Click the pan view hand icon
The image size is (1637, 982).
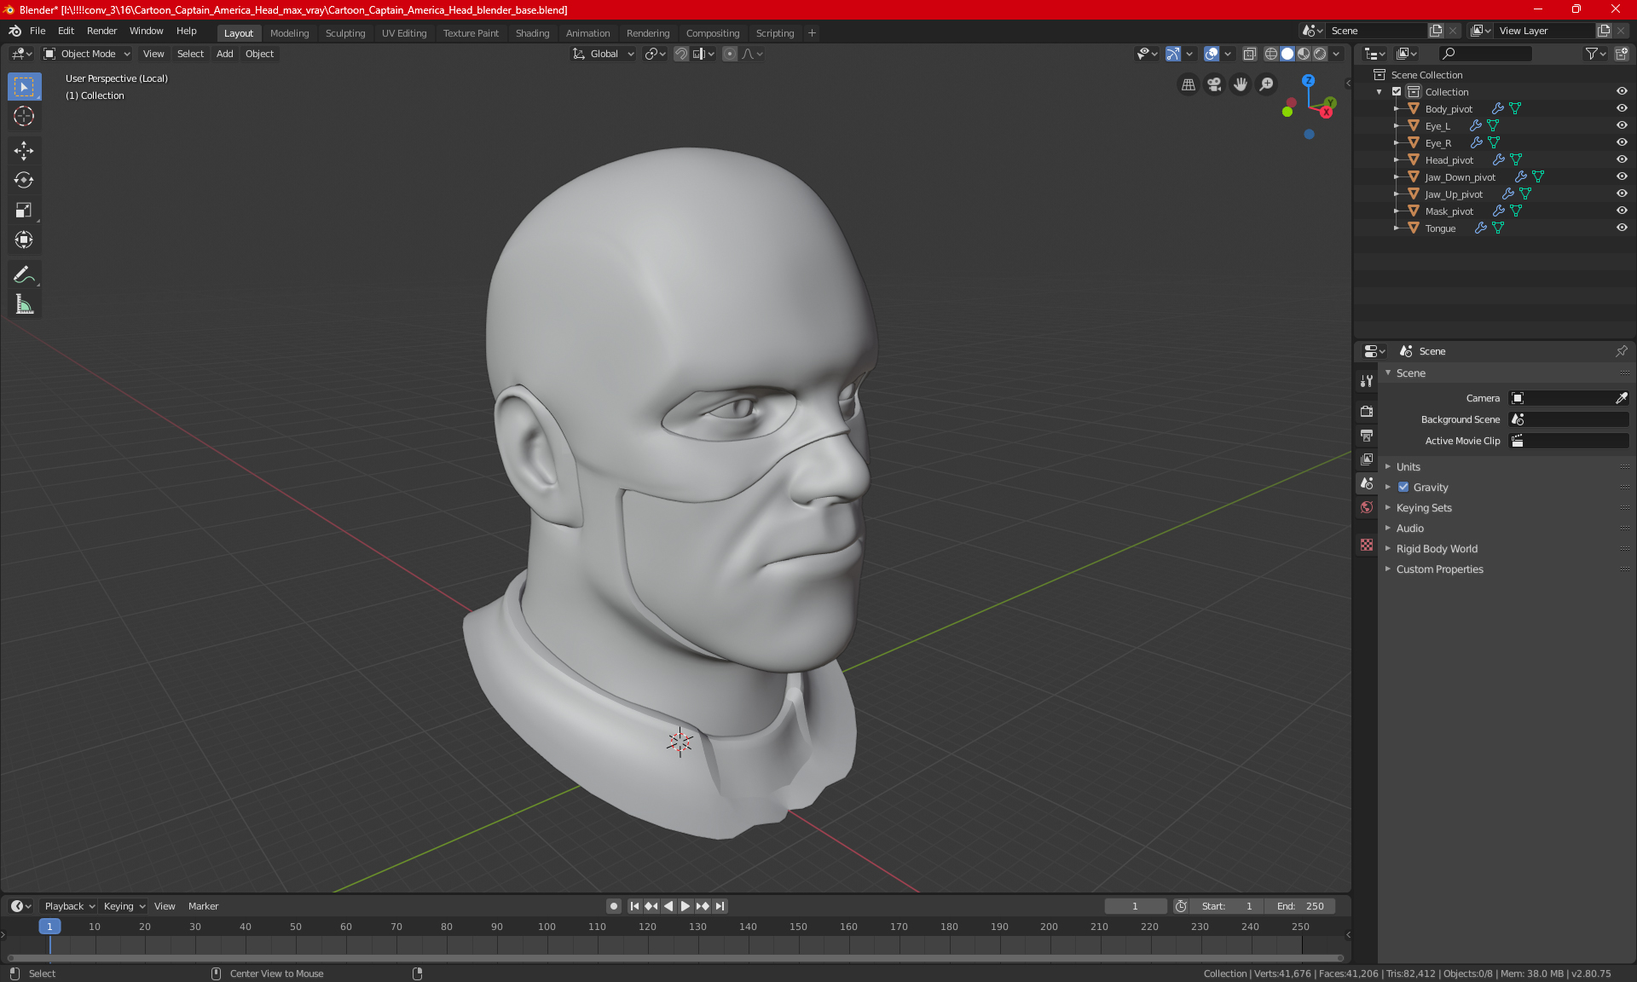(1241, 84)
